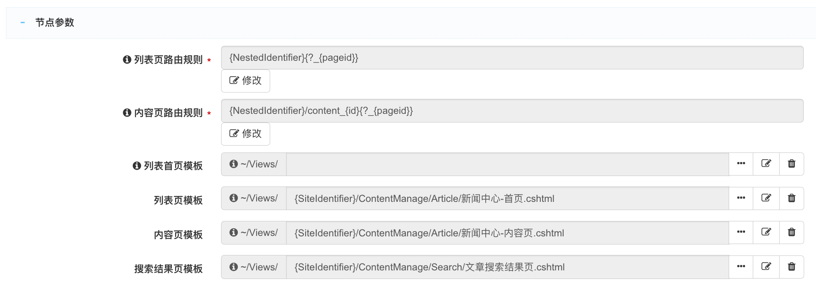Edit the 列表首页模板 template file
816x284 pixels.
[766, 164]
